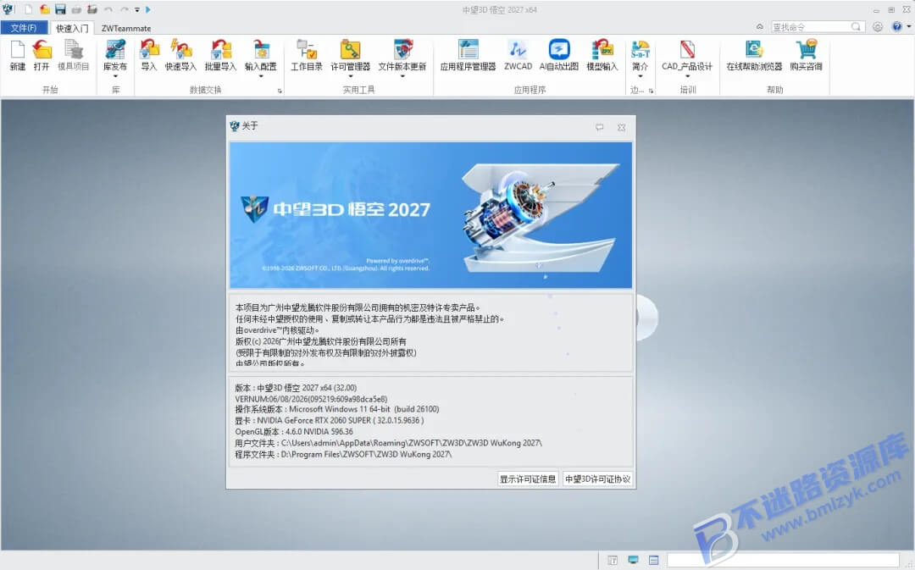
Task: Click the 新建 new file ribbon icon
Action: (x=18, y=50)
